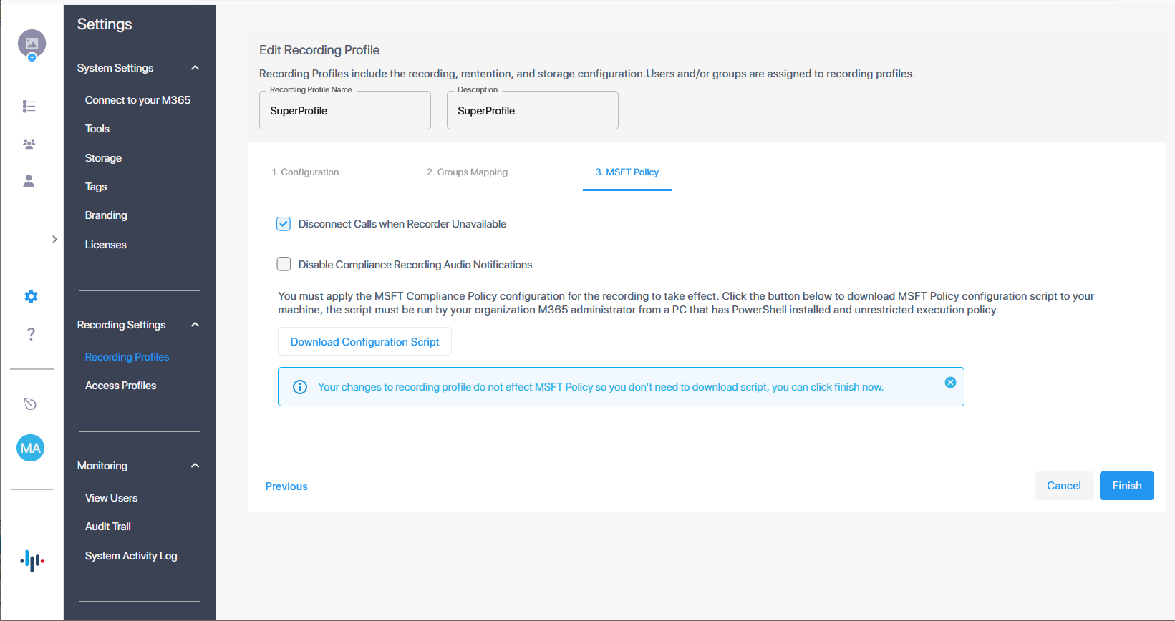This screenshot has height=621, width=1175.
Task: Switch to the 1. Configuration tab
Action: pos(305,172)
